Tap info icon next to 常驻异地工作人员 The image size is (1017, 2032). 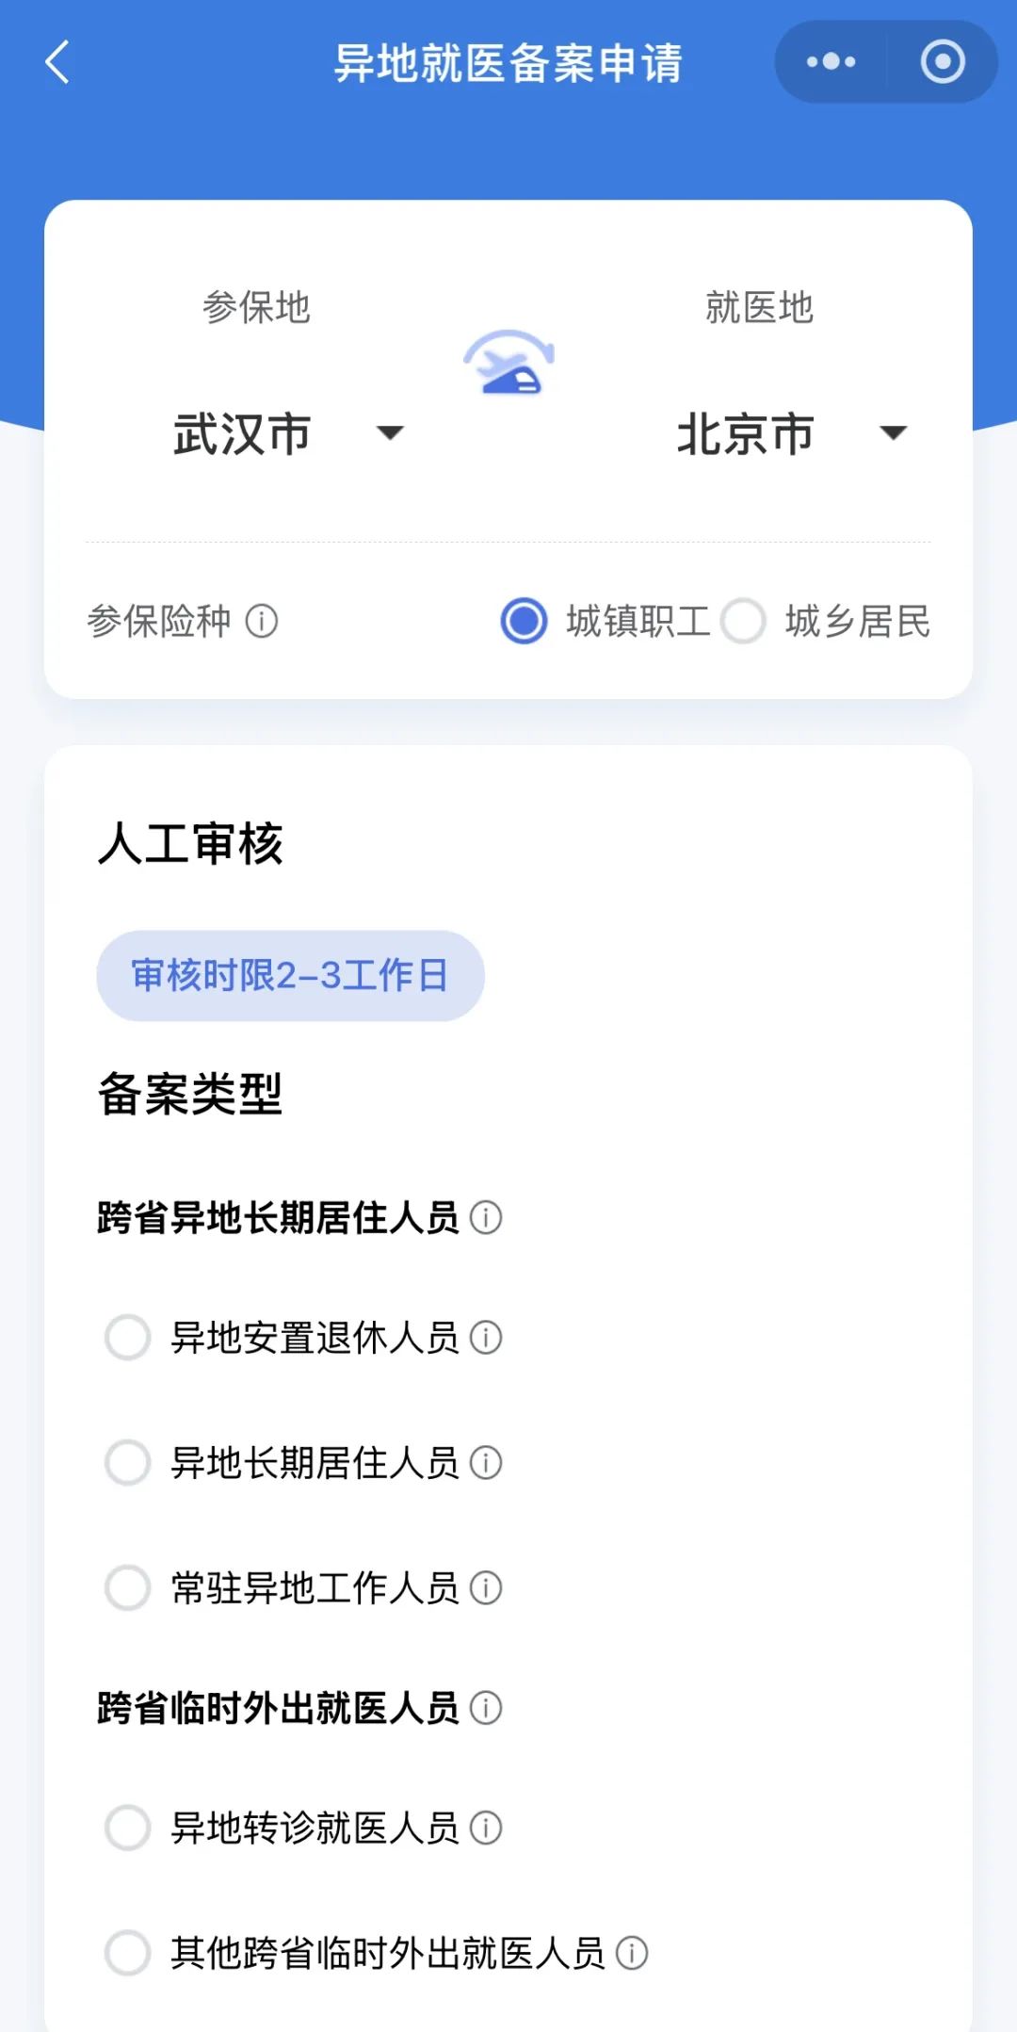point(486,1588)
